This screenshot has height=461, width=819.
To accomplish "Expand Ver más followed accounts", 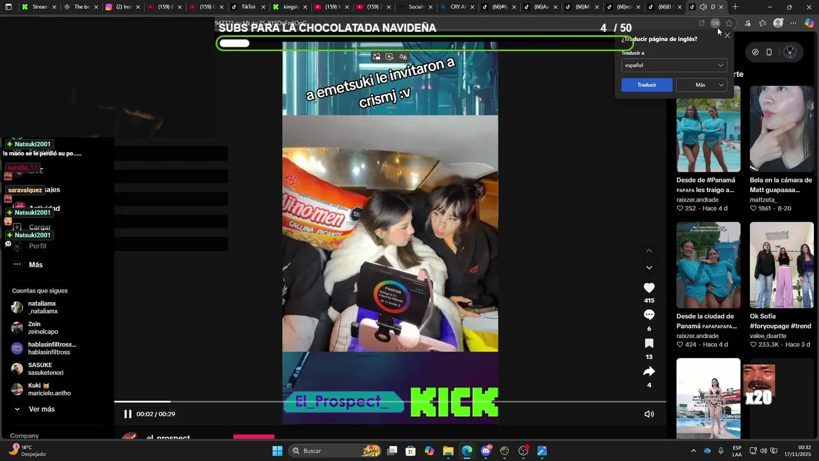I will [x=42, y=409].
